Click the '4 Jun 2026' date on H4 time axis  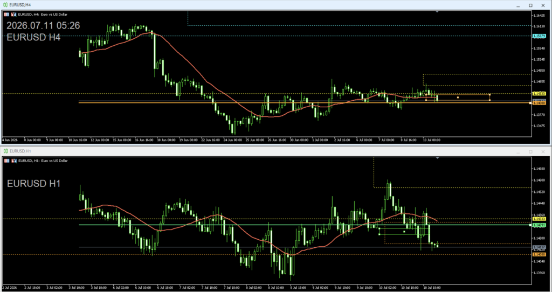pyautogui.click(x=10, y=140)
